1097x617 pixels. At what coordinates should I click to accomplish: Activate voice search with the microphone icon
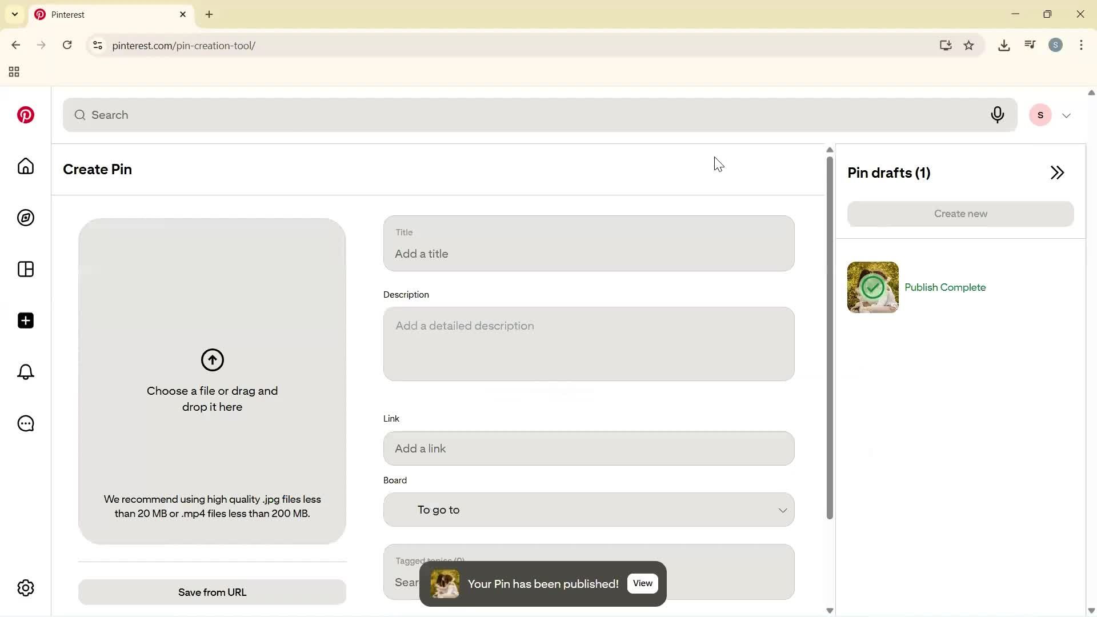click(x=998, y=115)
